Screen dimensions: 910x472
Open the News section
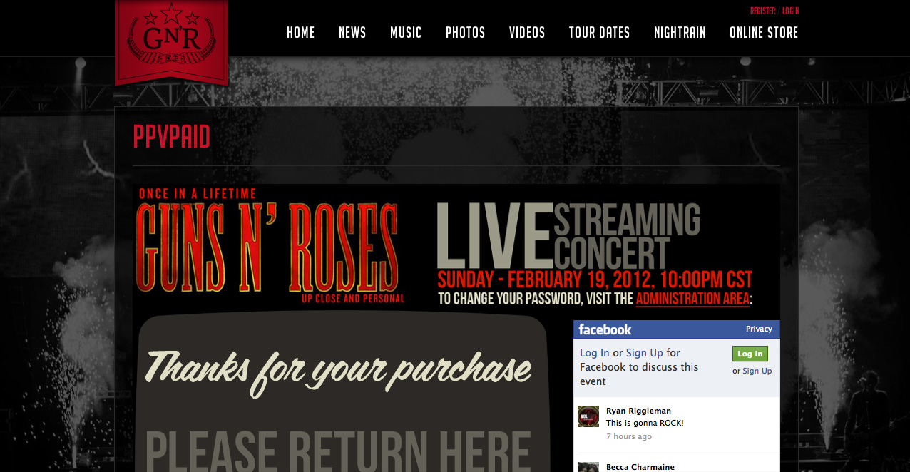point(352,32)
